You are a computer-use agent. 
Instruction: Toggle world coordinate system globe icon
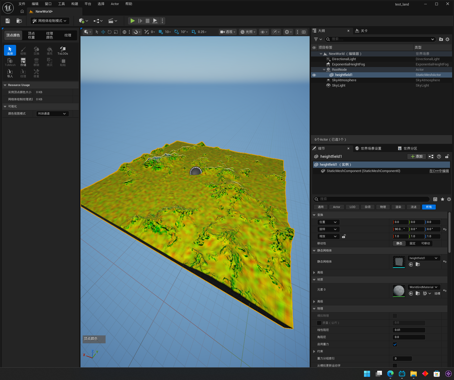click(x=124, y=32)
